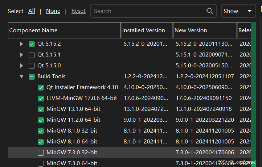Screen dimensions: 262x167
Task: Select MinGW 7.3.0 64-bit label
Action: click(72, 163)
